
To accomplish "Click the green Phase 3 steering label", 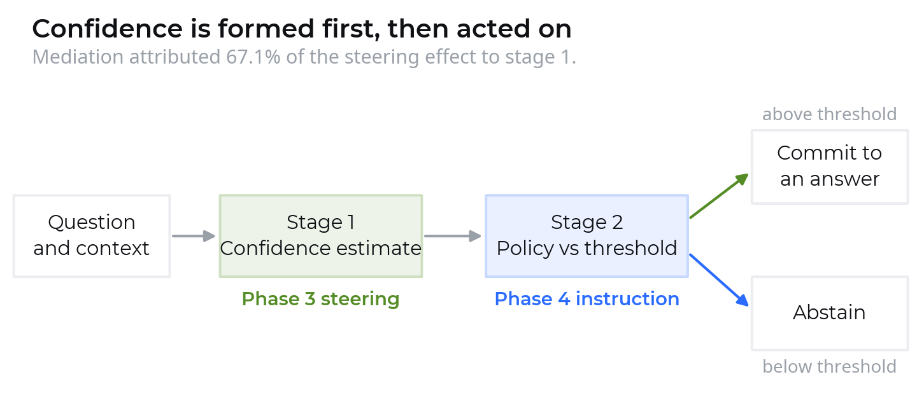I will coord(321,299).
